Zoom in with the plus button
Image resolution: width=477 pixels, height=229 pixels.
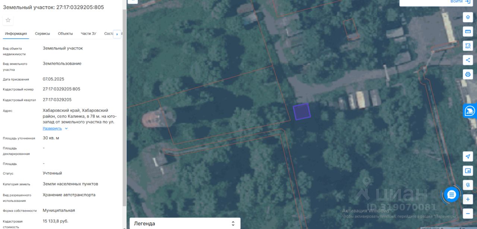[x=468, y=199]
